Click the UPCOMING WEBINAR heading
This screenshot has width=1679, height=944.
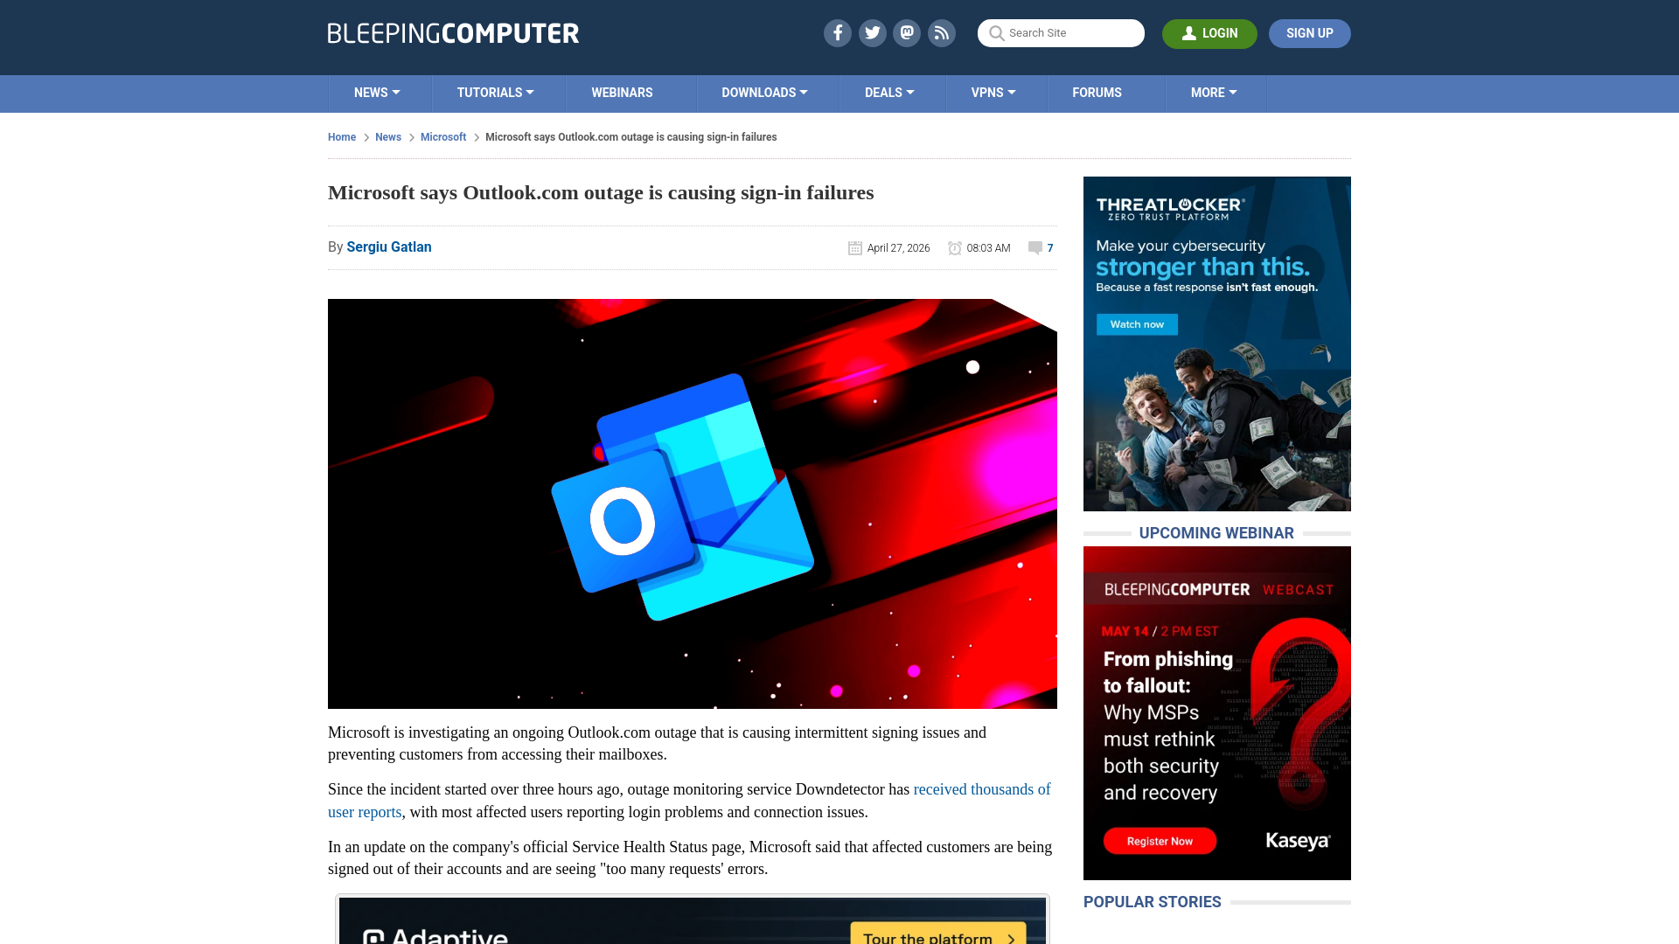pos(1216,533)
